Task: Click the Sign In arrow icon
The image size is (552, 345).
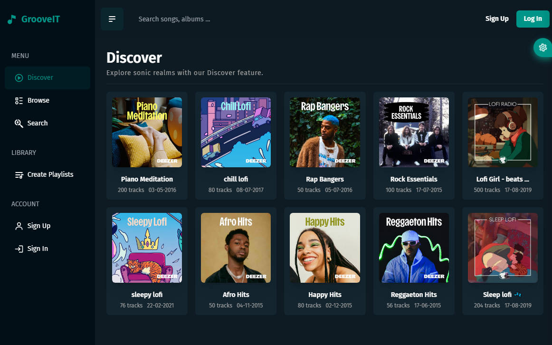Action: (x=19, y=249)
